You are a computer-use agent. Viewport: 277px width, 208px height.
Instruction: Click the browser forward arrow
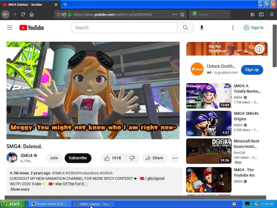(x=14, y=14)
